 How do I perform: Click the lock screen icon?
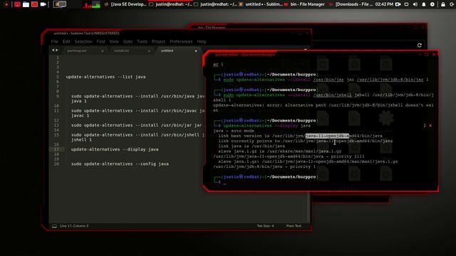tap(443, 4)
